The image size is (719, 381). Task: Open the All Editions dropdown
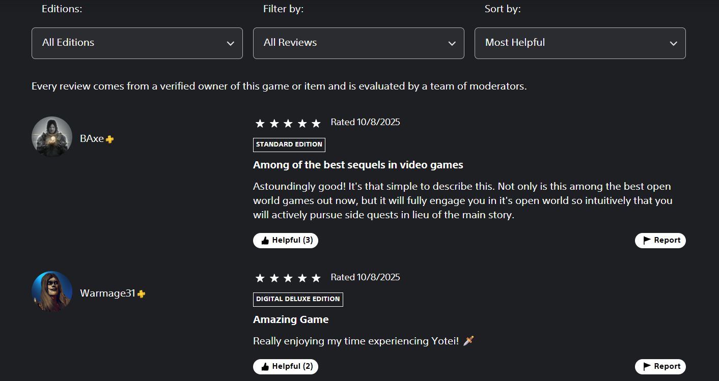(x=136, y=43)
